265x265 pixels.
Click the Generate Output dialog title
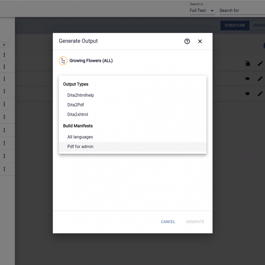click(78, 41)
